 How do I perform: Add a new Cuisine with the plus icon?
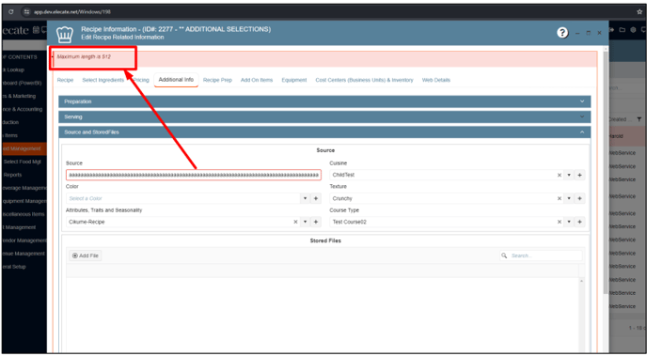coord(579,175)
